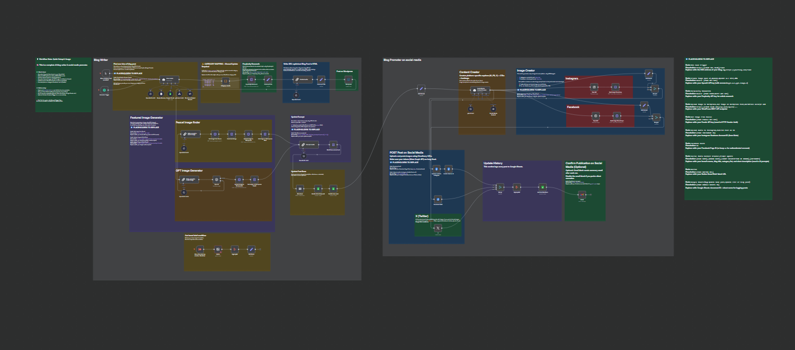795x350 pixels.
Task: Select the Category code node with braces
Action: click(x=225, y=80)
